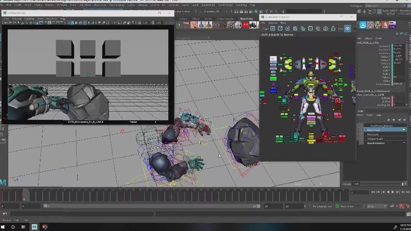Screen dimensions: 411x231
Task: Toggle the eye View button in picker window
Action: 348,29
